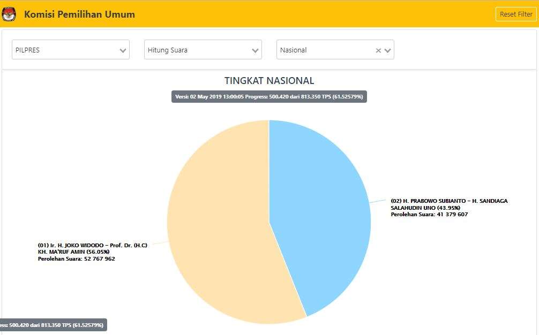Click the TINGKAT NASIONAL chart heading

pos(269,81)
